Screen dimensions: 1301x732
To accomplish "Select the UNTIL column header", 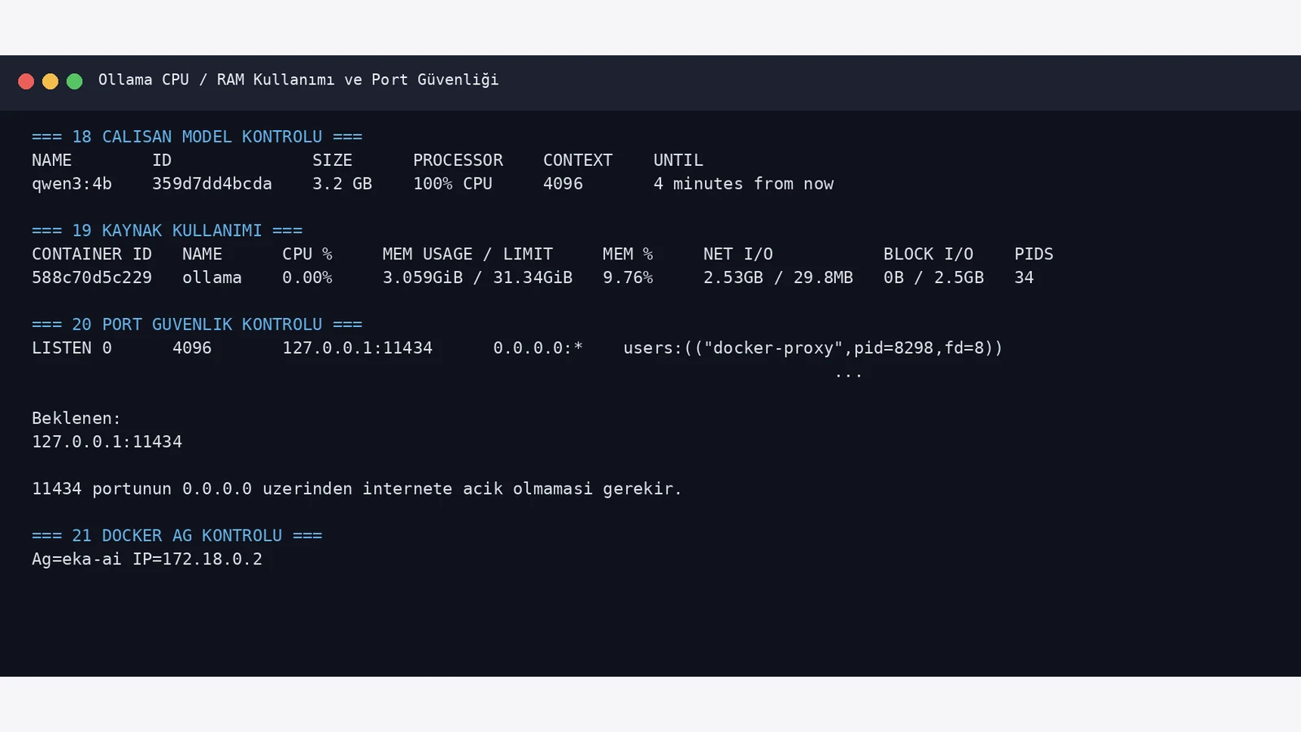I will pyautogui.click(x=678, y=160).
